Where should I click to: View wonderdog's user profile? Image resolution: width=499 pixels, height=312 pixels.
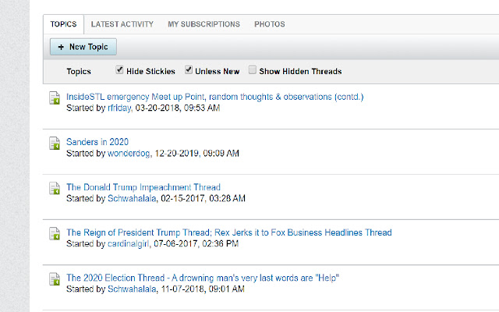pyautogui.click(x=129, y=153)
